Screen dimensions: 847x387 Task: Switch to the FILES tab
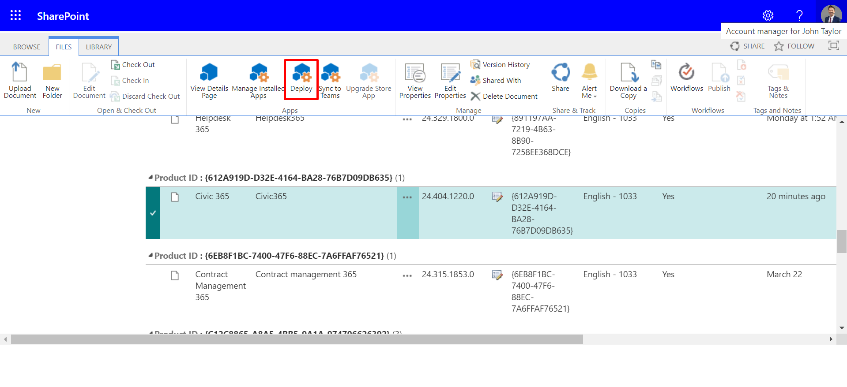click(64, 47)
